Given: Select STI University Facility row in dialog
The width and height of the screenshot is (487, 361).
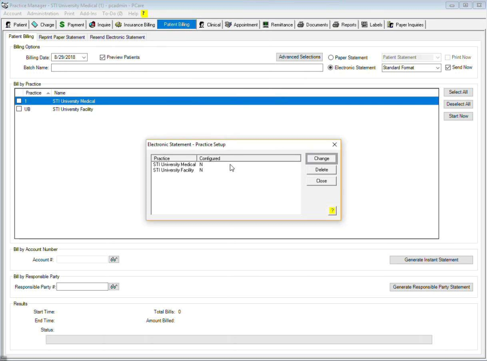Looking at the screenshot, I should point(173,170).
